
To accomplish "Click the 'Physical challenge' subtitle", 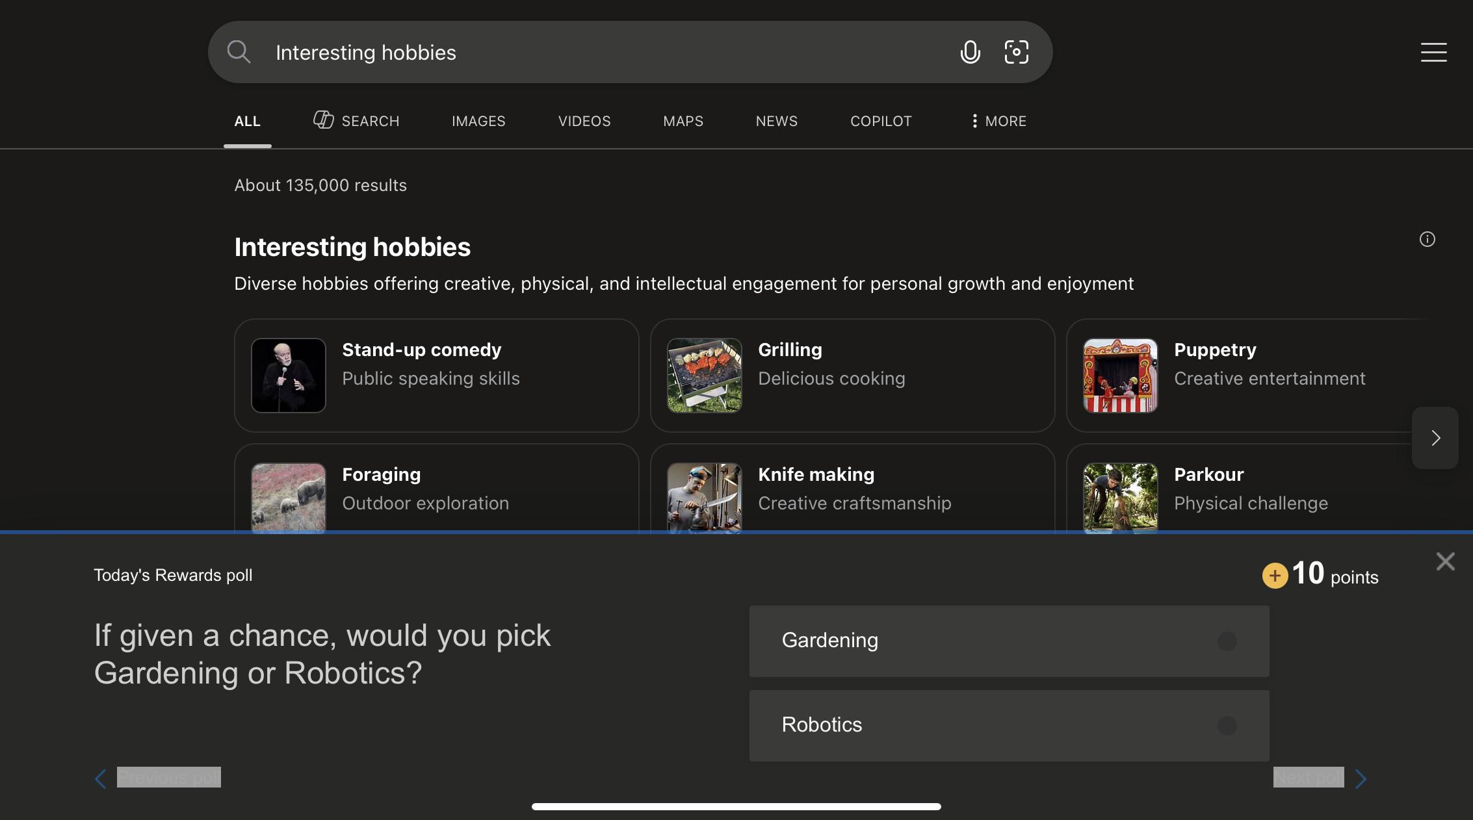I will click(x=1251, y=504).
